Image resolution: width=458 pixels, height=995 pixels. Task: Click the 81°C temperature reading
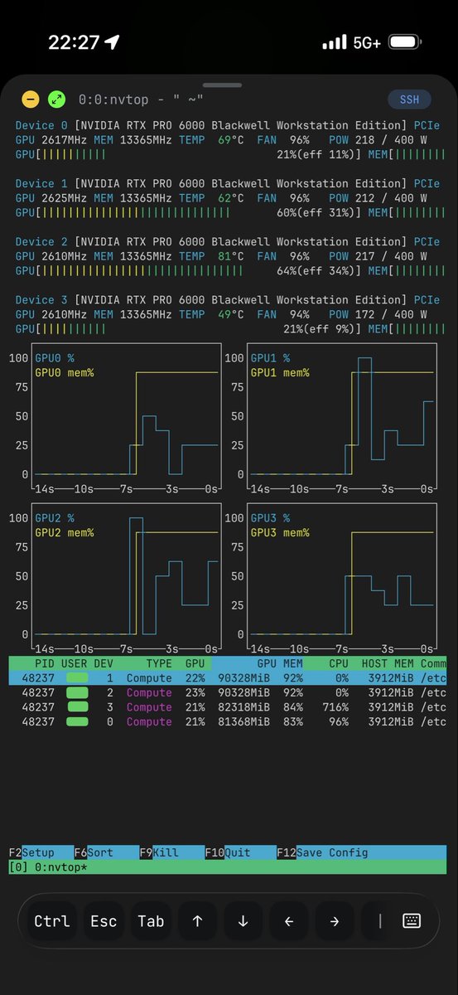click(231, 256)
